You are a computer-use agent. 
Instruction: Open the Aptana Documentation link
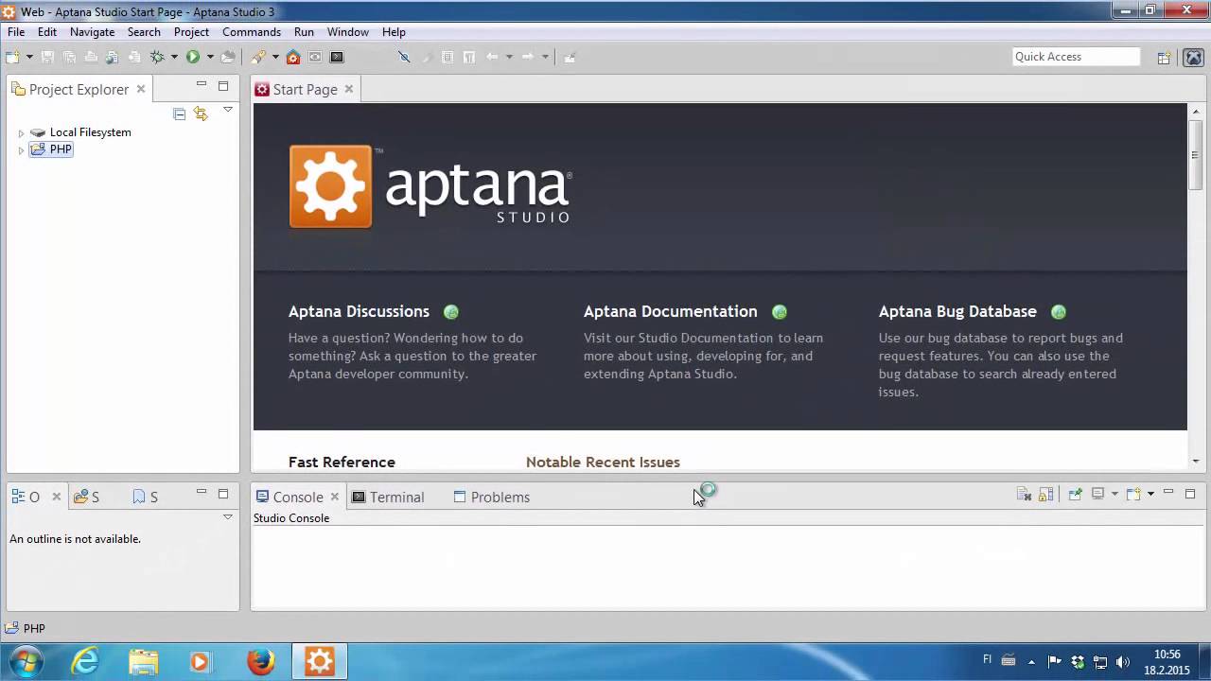point(670,311)
